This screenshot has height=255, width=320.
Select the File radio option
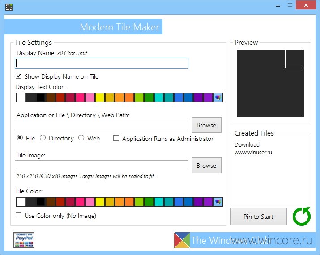tap(20, 138)
